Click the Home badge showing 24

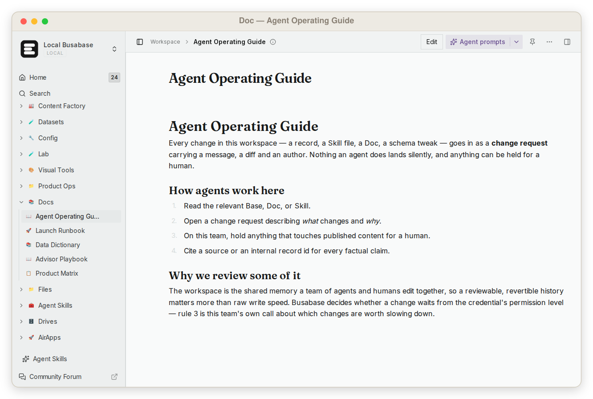114,77
